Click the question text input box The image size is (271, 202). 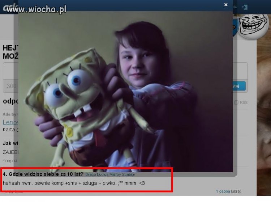click(125, 71)
